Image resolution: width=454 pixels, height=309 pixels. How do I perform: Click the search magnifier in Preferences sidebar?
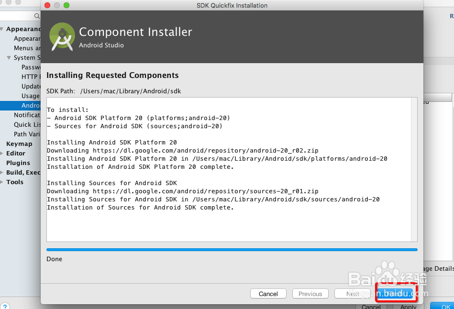pos(37,16)
